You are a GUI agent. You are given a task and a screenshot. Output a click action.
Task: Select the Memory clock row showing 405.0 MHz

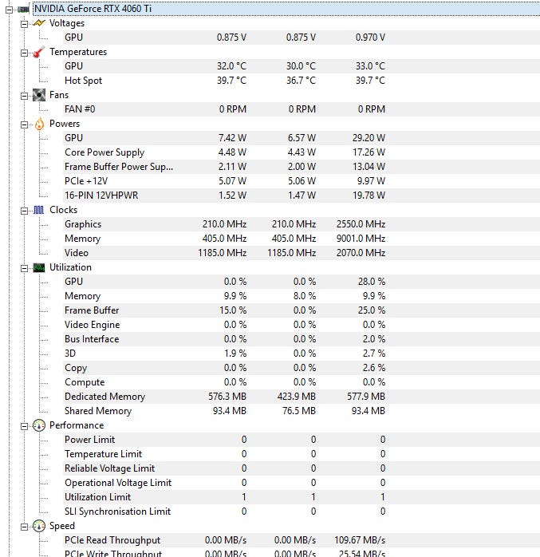(x=302, y=239)
